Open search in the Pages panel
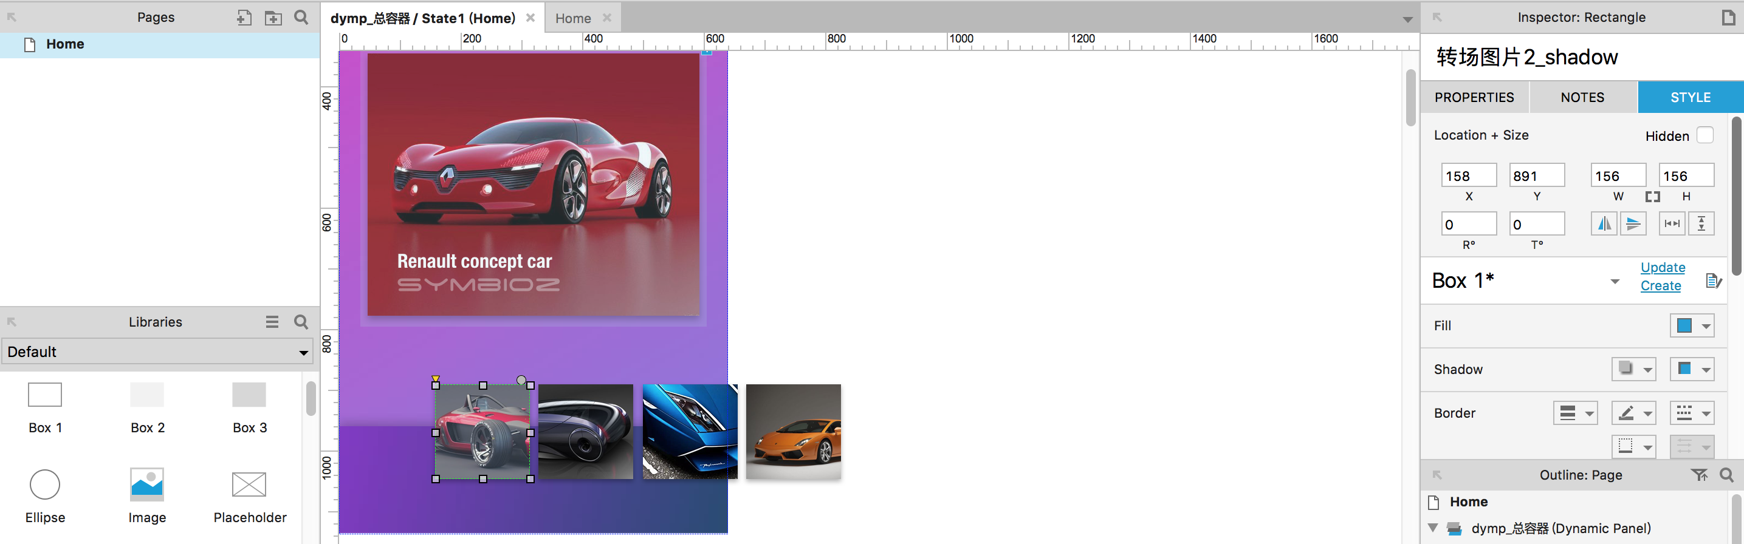This screenshot has height=544, width=1744. pyautogui.click(x=301, y=18)
